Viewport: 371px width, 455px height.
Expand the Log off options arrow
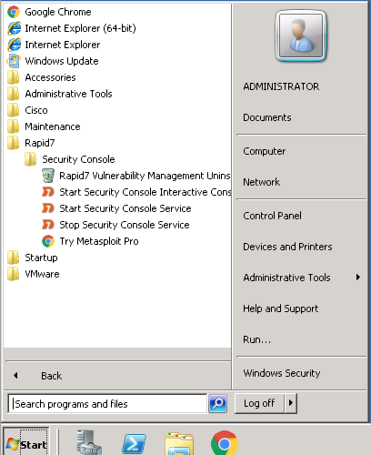click(291, 403)
